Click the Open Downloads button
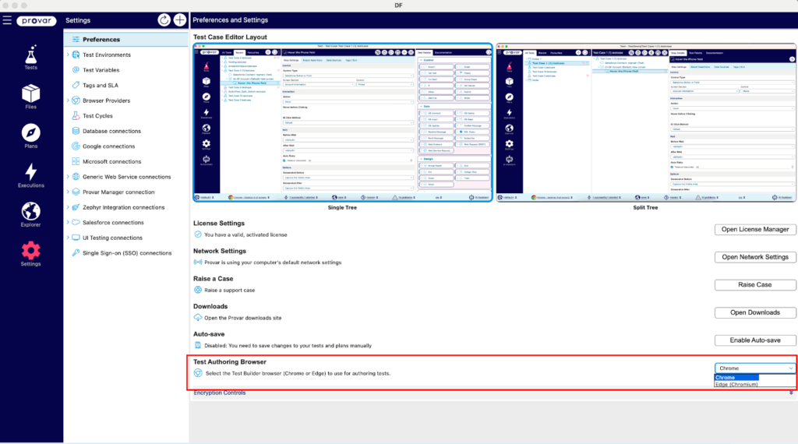 pyautogui.click(x=754, y=312)
